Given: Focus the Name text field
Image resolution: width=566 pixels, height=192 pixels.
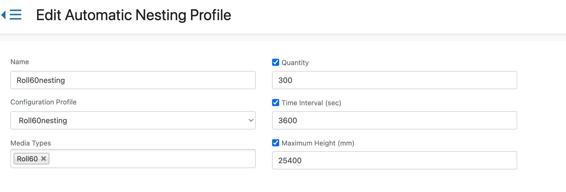Looking at the screenshot, I should (x=133, y=80).
